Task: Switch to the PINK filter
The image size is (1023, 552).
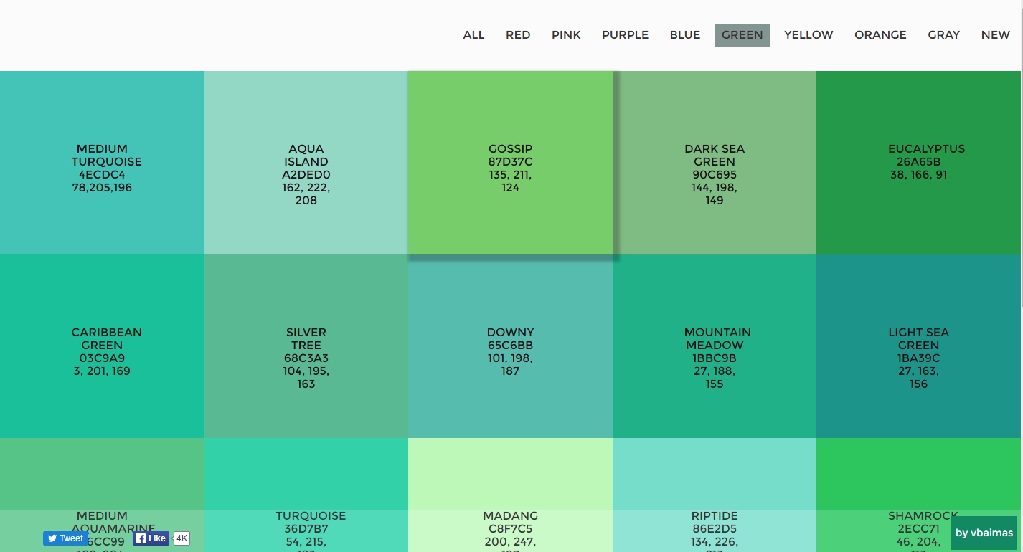Action: pos(566,35)
